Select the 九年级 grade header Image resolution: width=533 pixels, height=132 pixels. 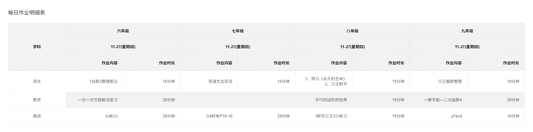pos(467,31)
